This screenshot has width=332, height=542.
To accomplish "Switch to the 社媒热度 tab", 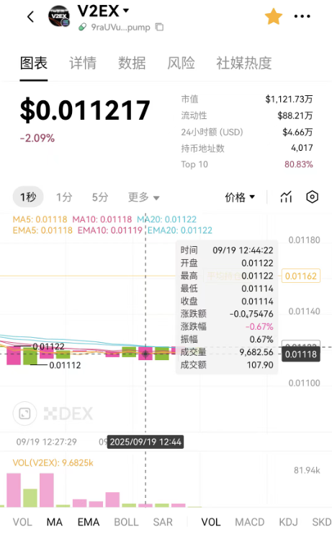I will (243, 64).
